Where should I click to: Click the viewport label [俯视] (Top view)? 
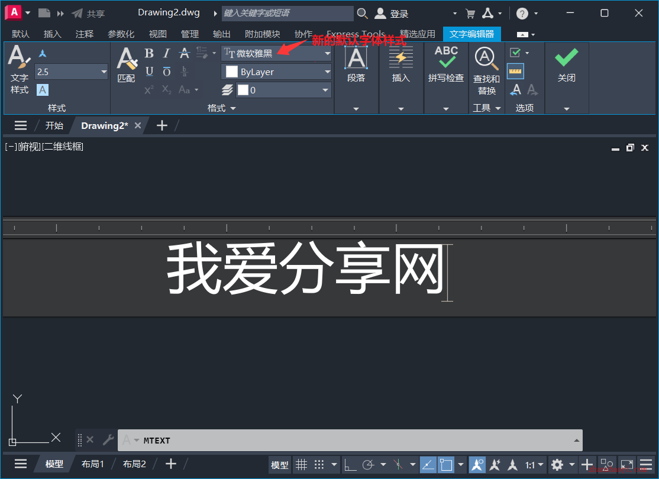[30, 147]
